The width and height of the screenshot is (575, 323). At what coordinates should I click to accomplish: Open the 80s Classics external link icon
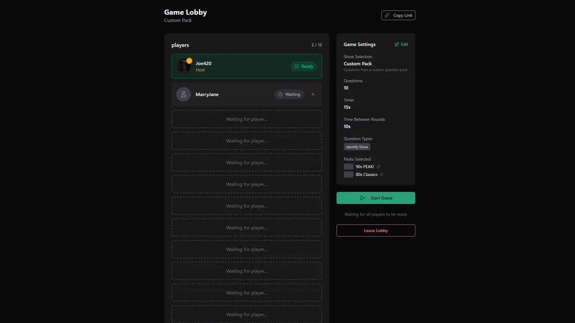(x=381, y=175)
